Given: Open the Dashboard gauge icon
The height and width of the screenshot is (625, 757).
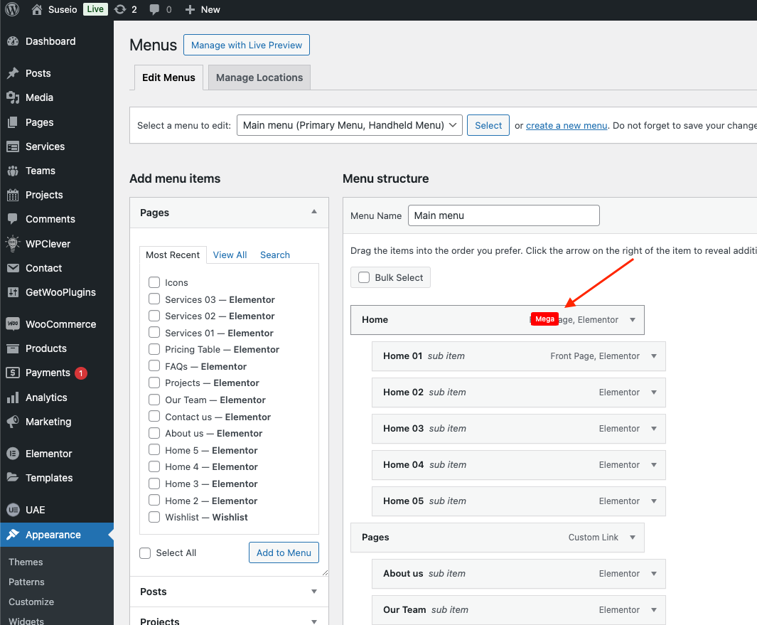Looking at the screenshot, I should click(12, 41).
